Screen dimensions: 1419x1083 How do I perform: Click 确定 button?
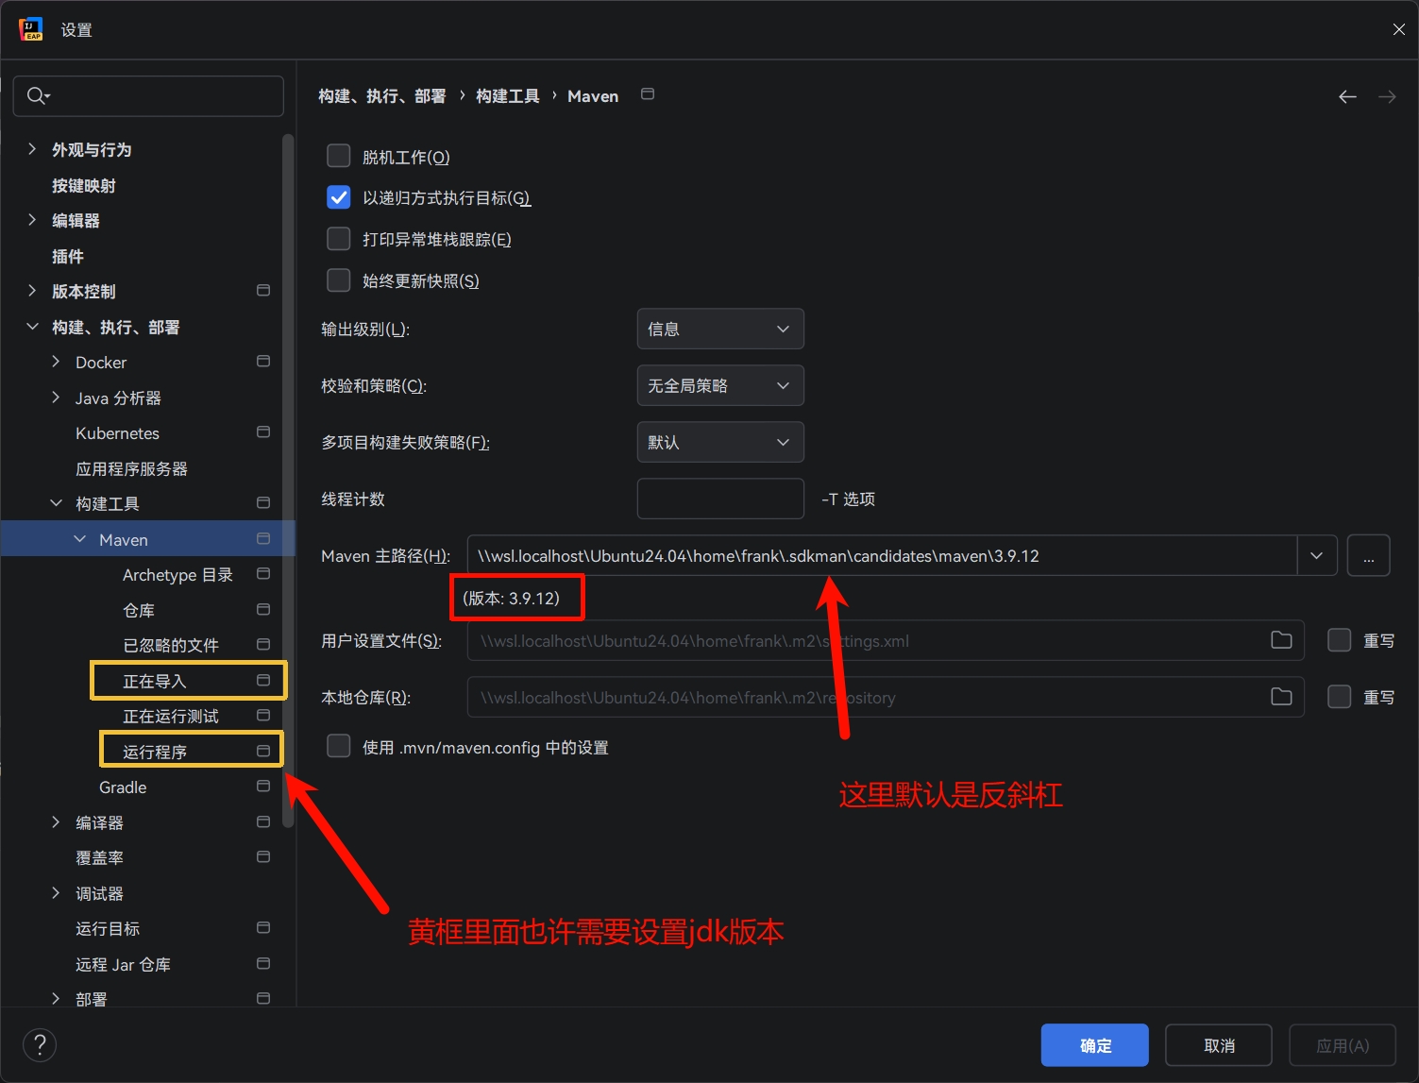click(1095, 1045)
